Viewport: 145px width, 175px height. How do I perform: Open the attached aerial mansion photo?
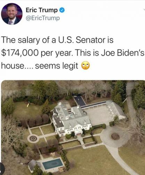[73, 127]
